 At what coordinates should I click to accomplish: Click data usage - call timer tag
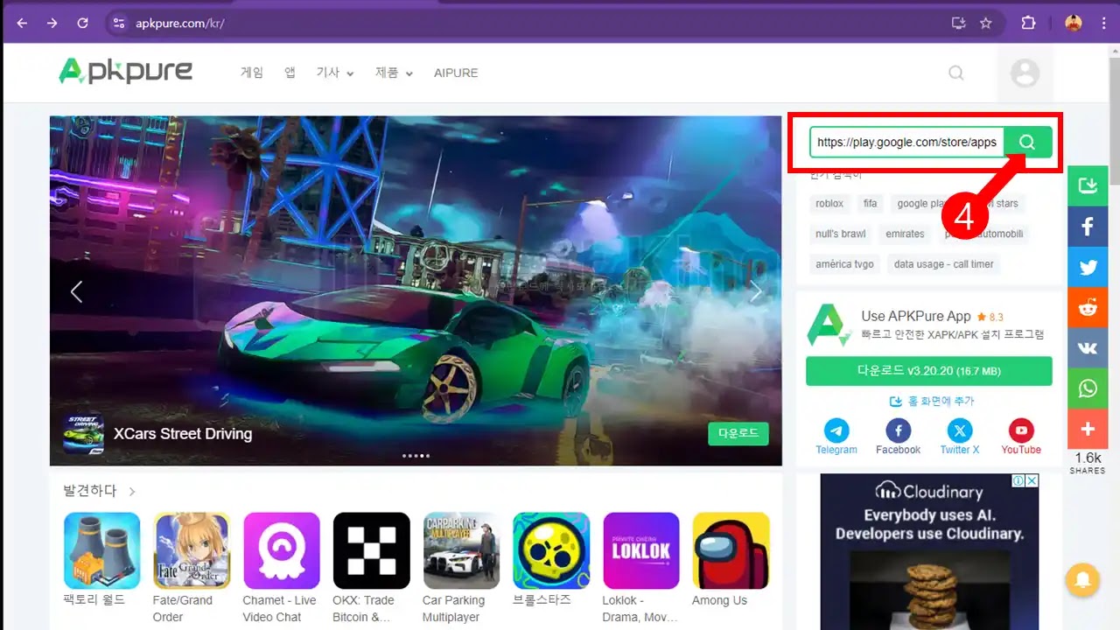tap(943, 264)
